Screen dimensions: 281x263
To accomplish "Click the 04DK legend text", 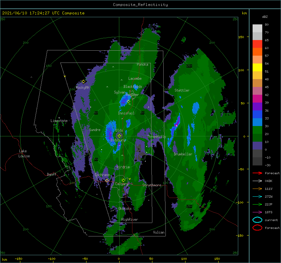I will click(x=269, y=181).
